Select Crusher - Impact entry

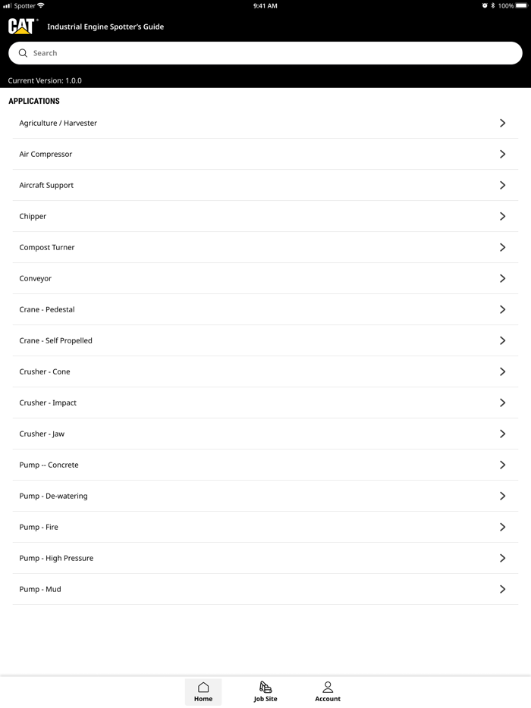[48, 403]
